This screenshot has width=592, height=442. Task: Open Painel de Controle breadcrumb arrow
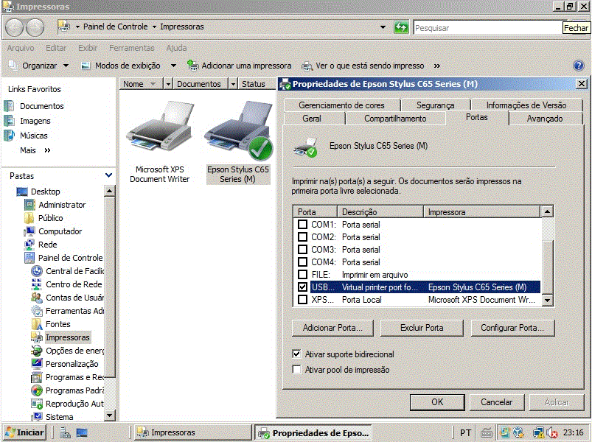tap(154, 27)
